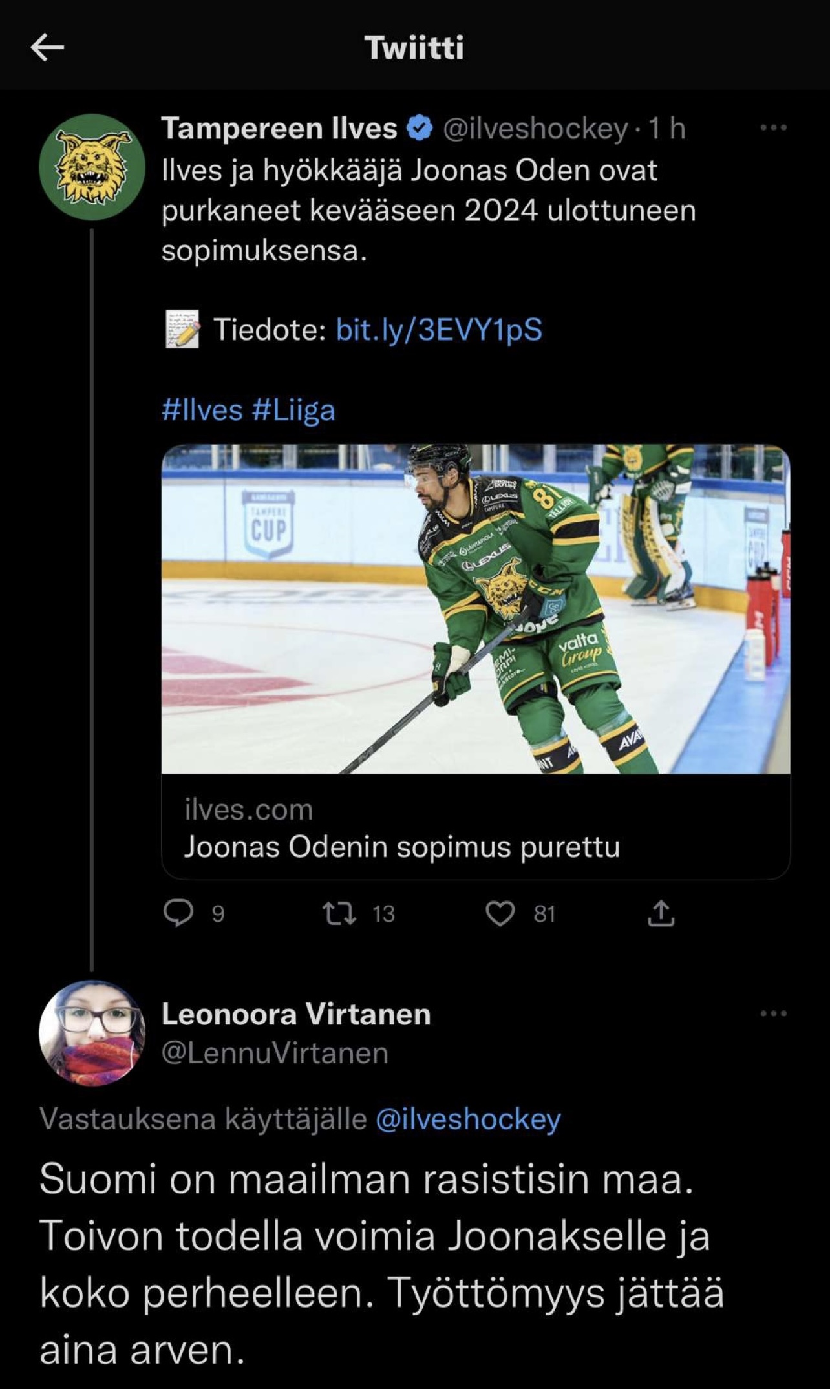Click the Tampereen Ilves display name
This screenshot has height=1389, width=830.
click(279, 129)
